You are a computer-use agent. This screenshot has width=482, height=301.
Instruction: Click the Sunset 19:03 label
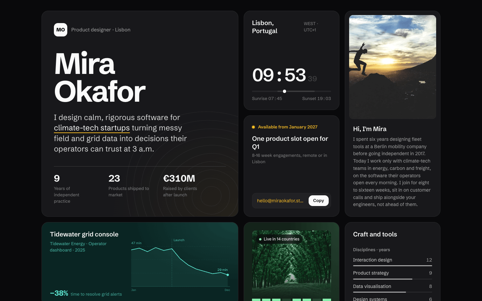click(316, 99)
